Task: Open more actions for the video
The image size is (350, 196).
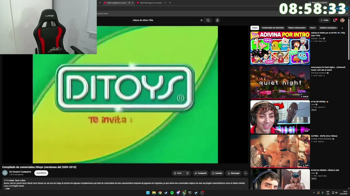Action: (246, 173)
